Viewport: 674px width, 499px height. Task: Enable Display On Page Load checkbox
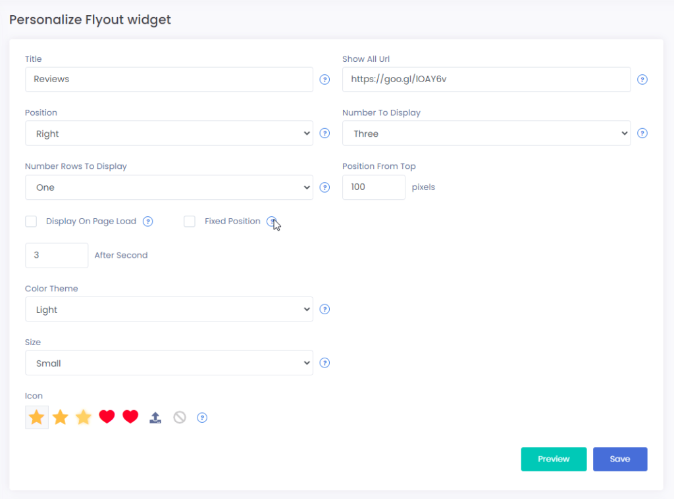click(x=31, y=222)
